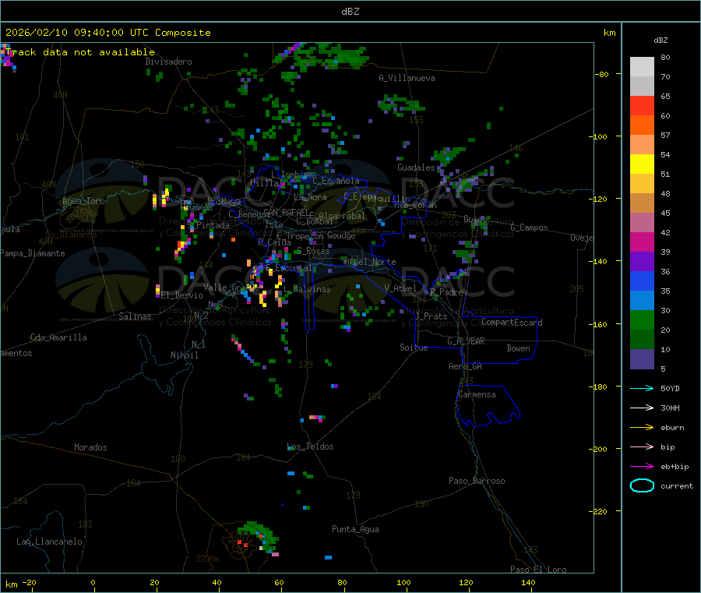The width and height of the screenshot is (701, 593).
Task: Select the royal blue 35-36 dBZ swatch
Action: pyautogui.click(x=642, y=281)
